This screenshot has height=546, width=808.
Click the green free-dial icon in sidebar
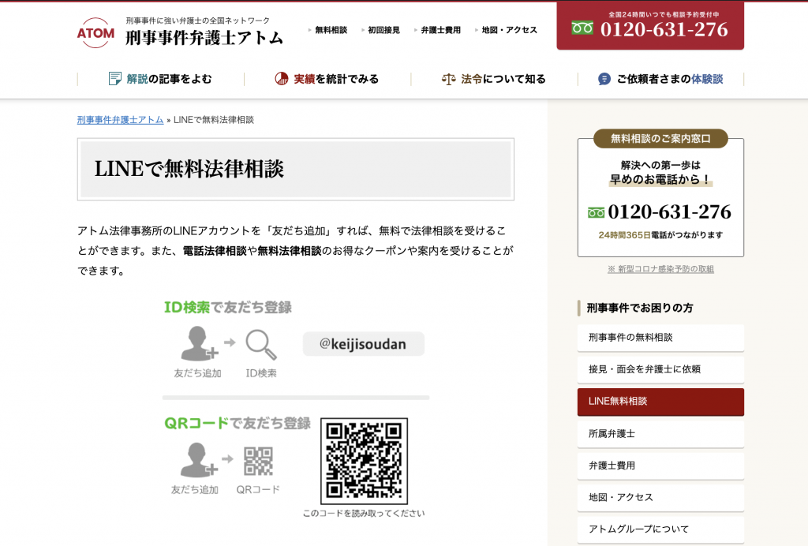click(597, 213)
